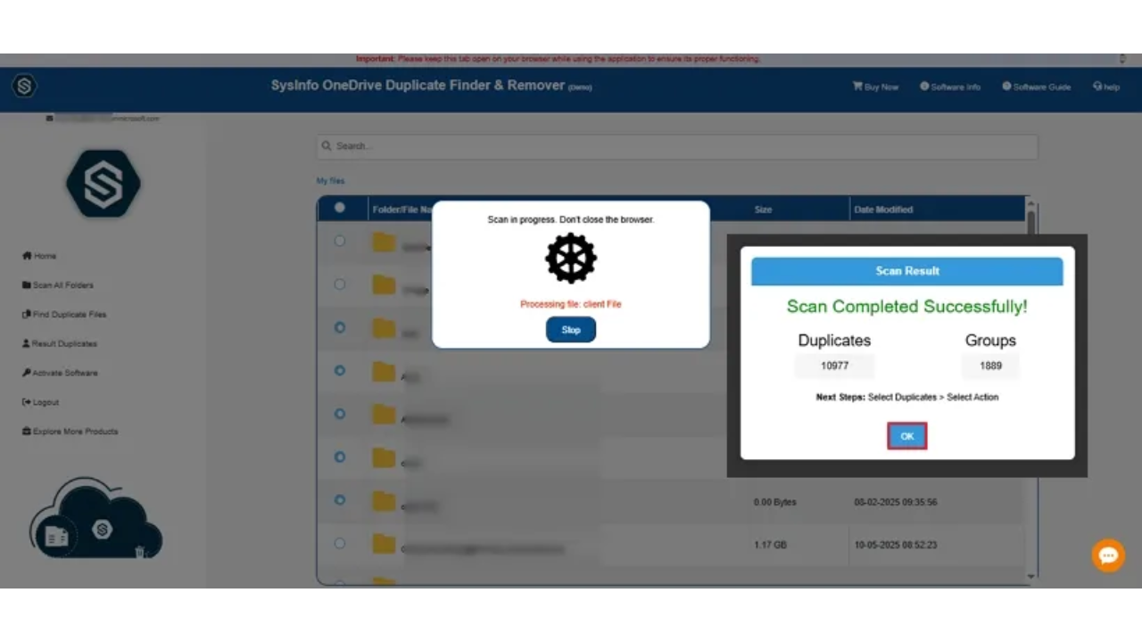Image resolution: width=1142 pixels, height=642 pixels.
Task: Click the Date Modified column header
Action: pyautogui.click(x=883, y=210)
